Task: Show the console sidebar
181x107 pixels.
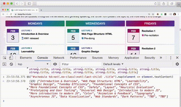Action: click(x=5, y=64)
